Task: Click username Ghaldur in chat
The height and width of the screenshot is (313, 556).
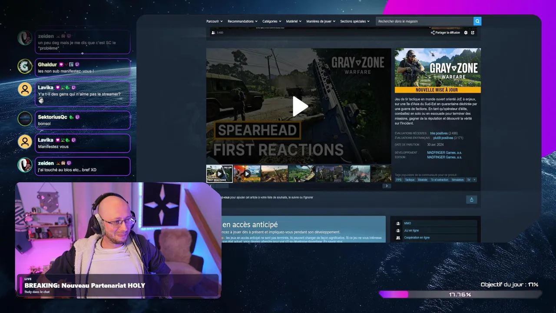Action: coord(47,64)
